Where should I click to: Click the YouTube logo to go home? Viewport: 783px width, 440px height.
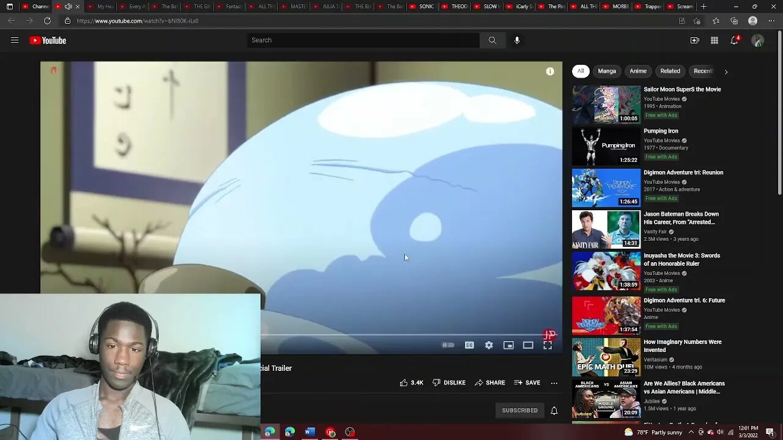tap(48, 40)
